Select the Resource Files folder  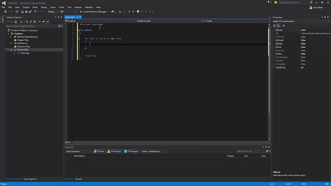pos(24,47)
